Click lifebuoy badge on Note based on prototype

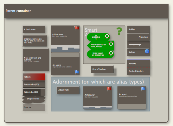111,53
